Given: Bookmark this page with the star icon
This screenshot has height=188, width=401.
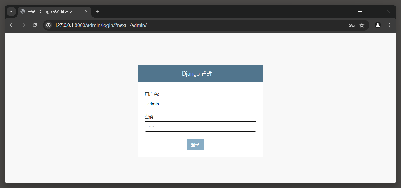Looking at the screenshot, I should point(362,25).
